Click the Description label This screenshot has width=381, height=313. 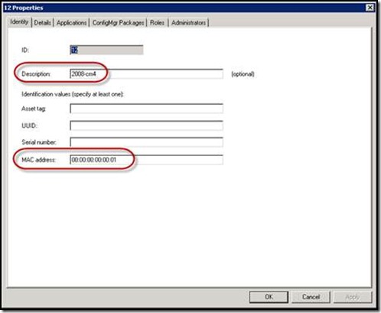(36, 74)
